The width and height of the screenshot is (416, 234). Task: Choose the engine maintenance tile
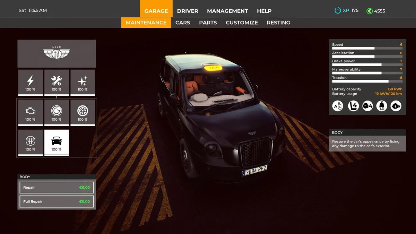coord(31,112)
